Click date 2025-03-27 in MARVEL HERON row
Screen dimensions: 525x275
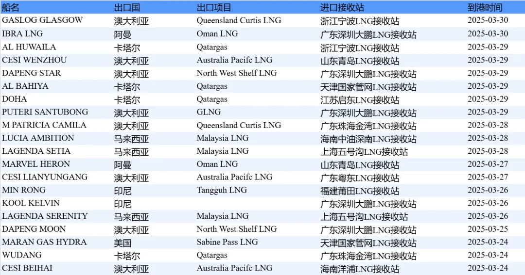[488, 164]
